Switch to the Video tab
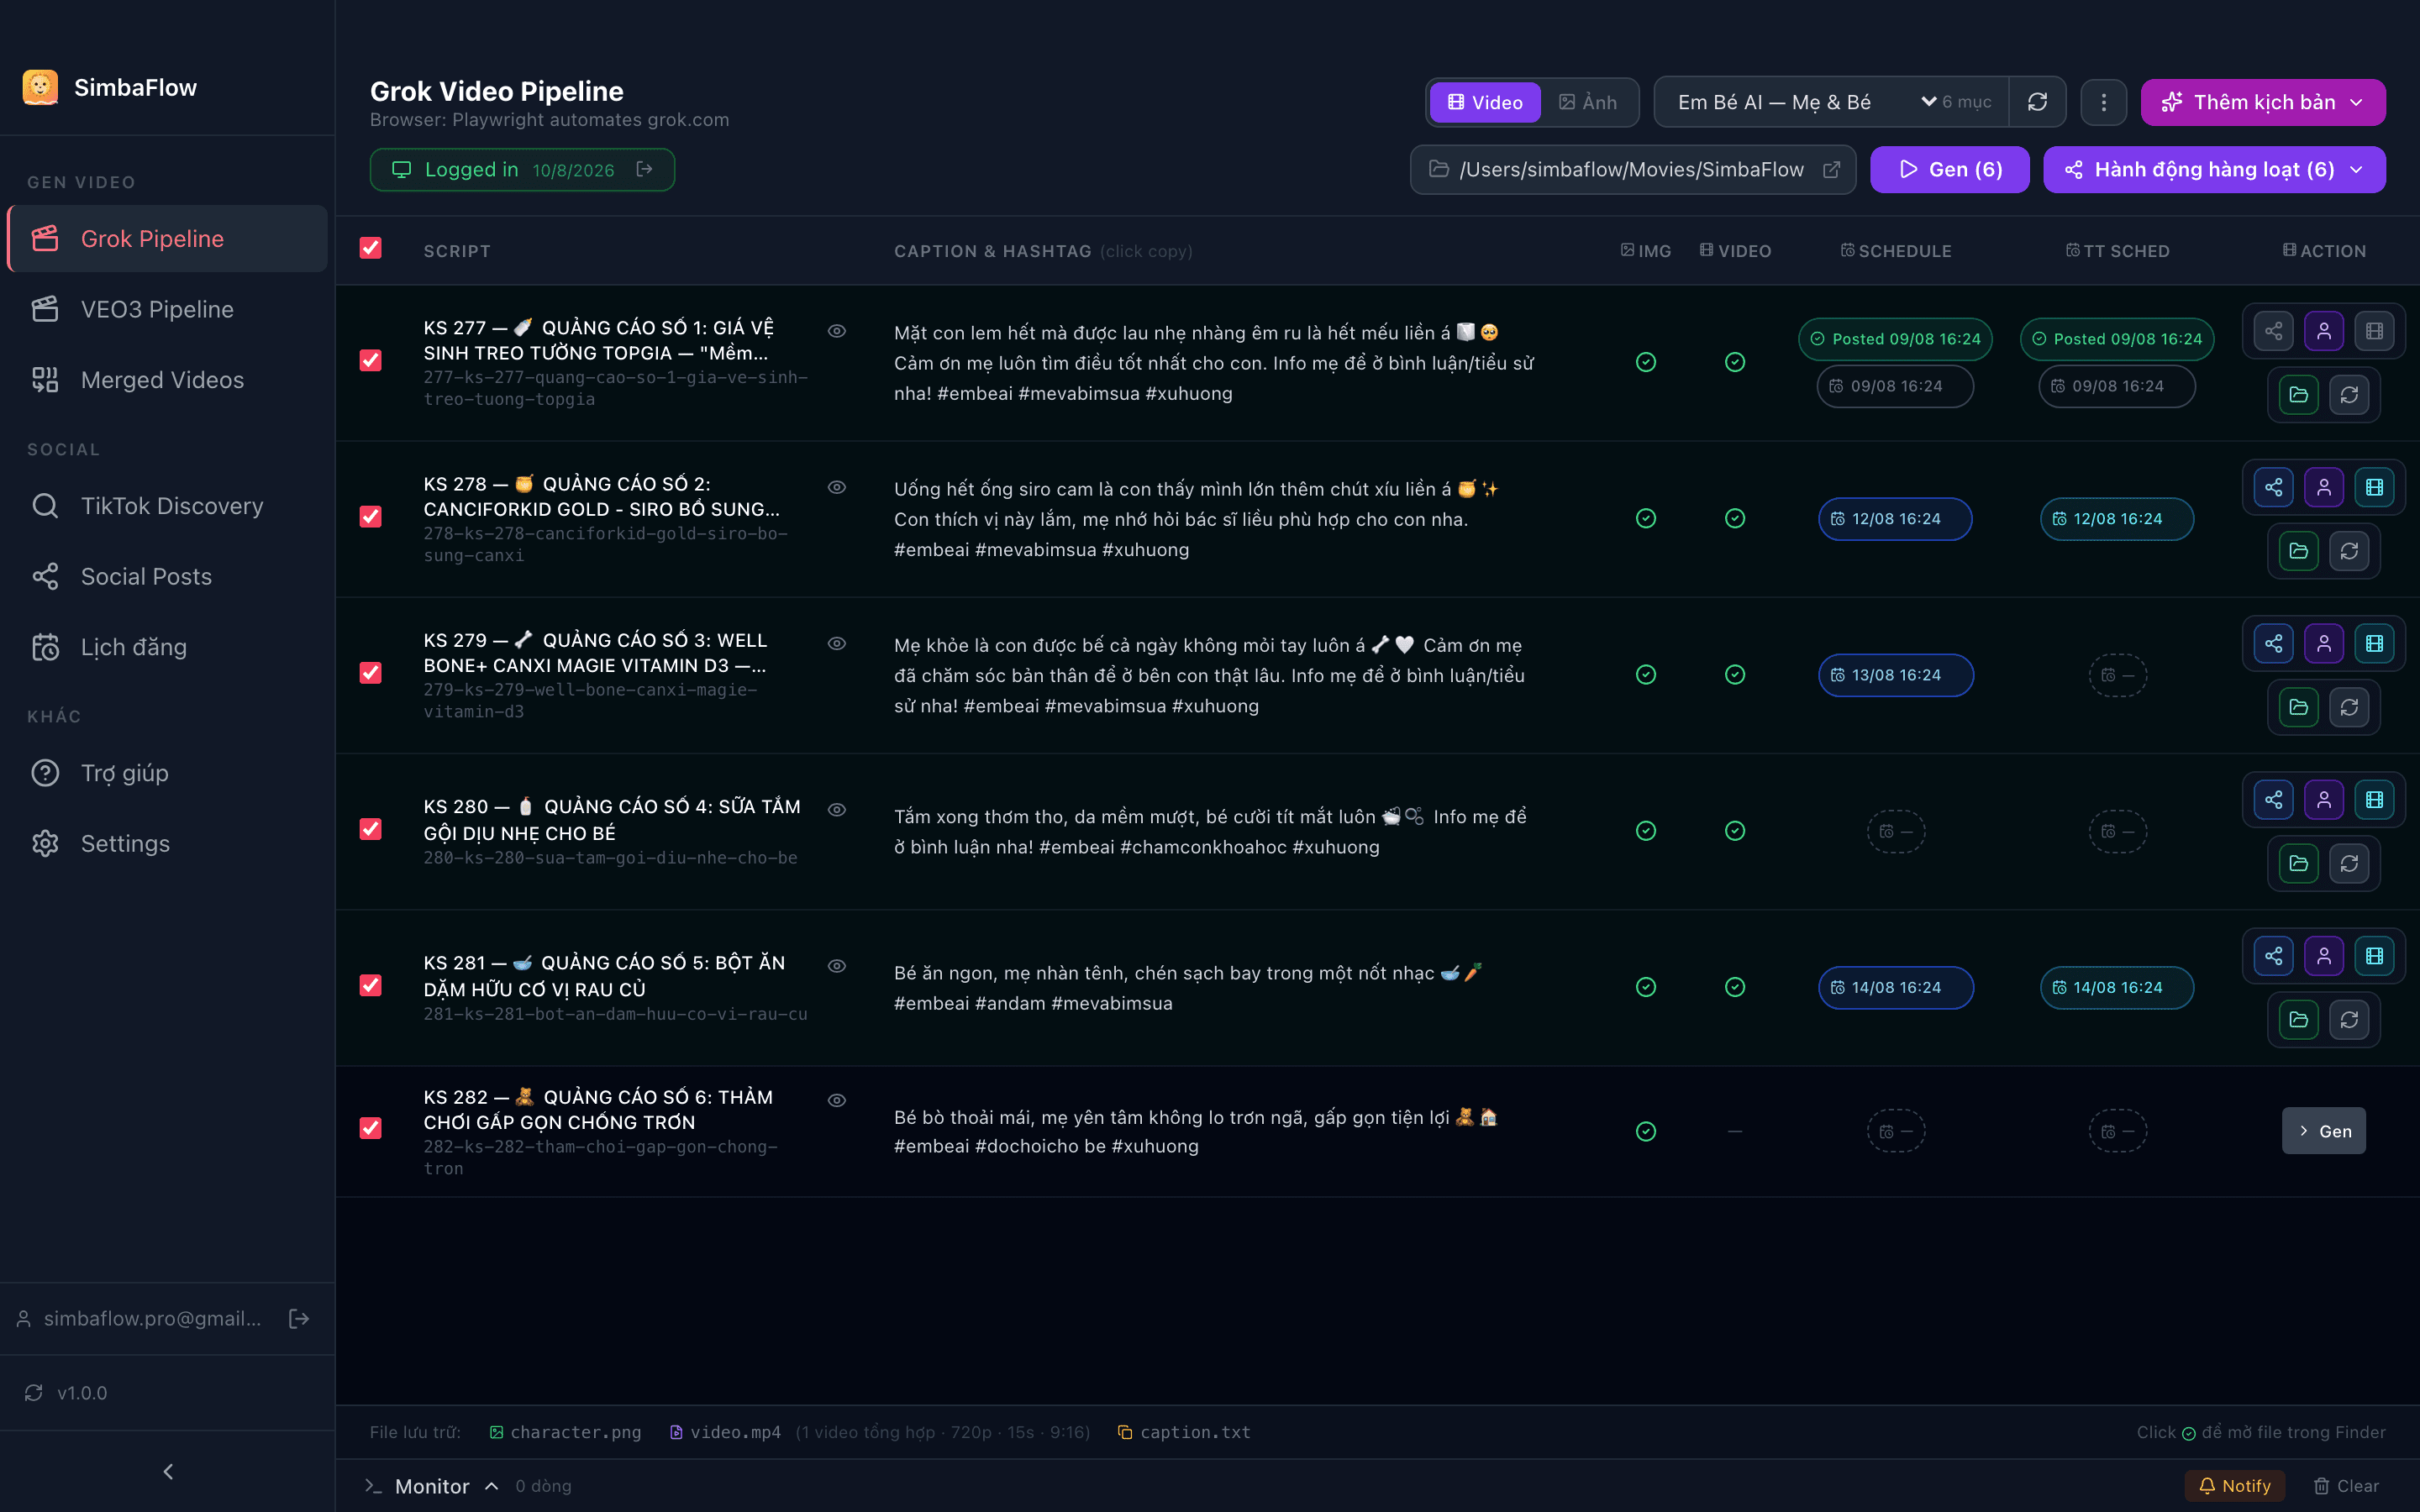 click(x=1485, y=102)
